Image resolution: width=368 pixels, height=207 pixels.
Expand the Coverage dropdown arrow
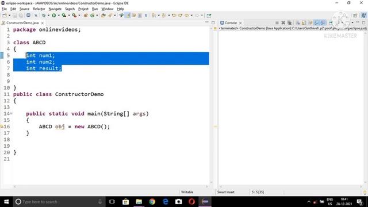click(69, 16)
